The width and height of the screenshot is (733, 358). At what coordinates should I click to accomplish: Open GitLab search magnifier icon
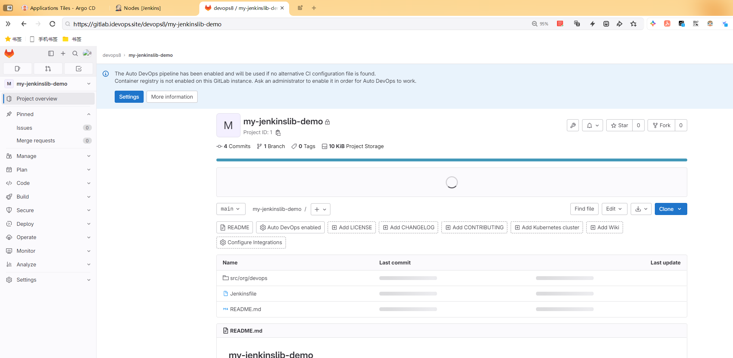point(75,53)
